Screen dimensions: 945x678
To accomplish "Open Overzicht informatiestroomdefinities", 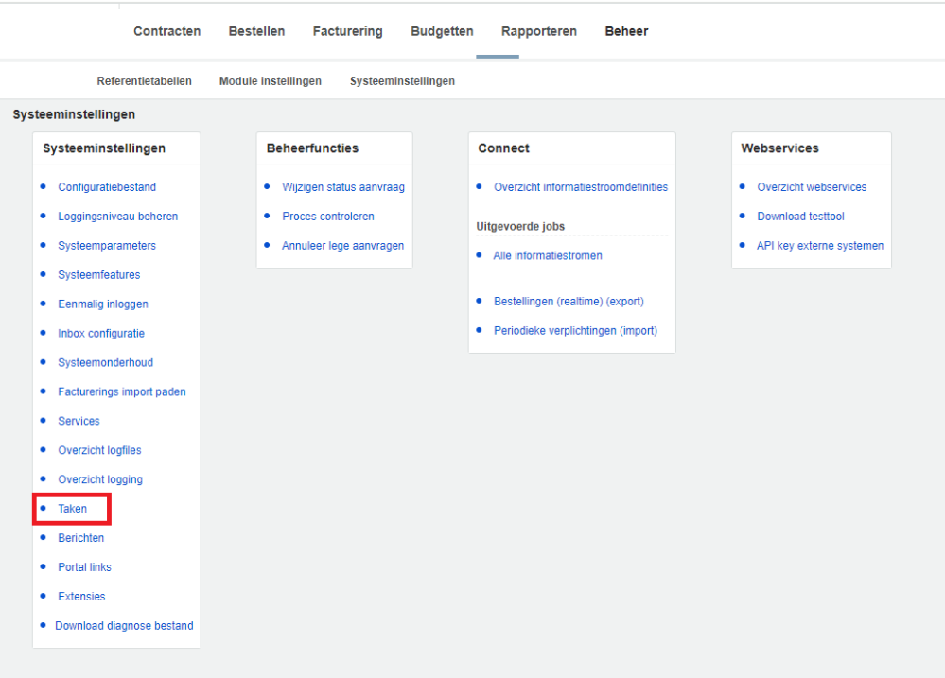I will coord(581,187).
